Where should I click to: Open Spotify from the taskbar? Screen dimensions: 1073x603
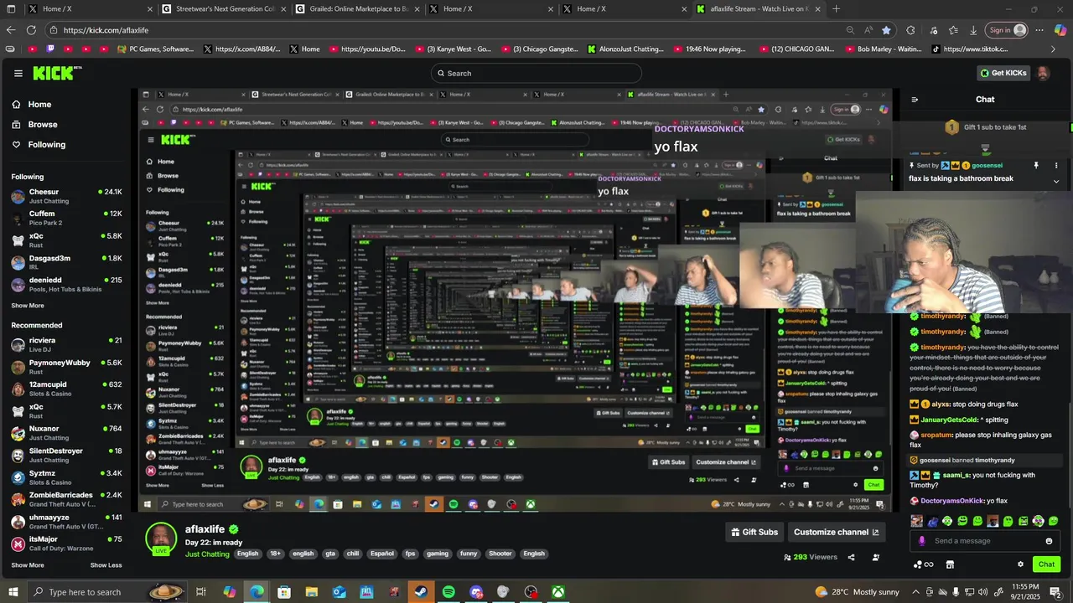pos(448,592)
